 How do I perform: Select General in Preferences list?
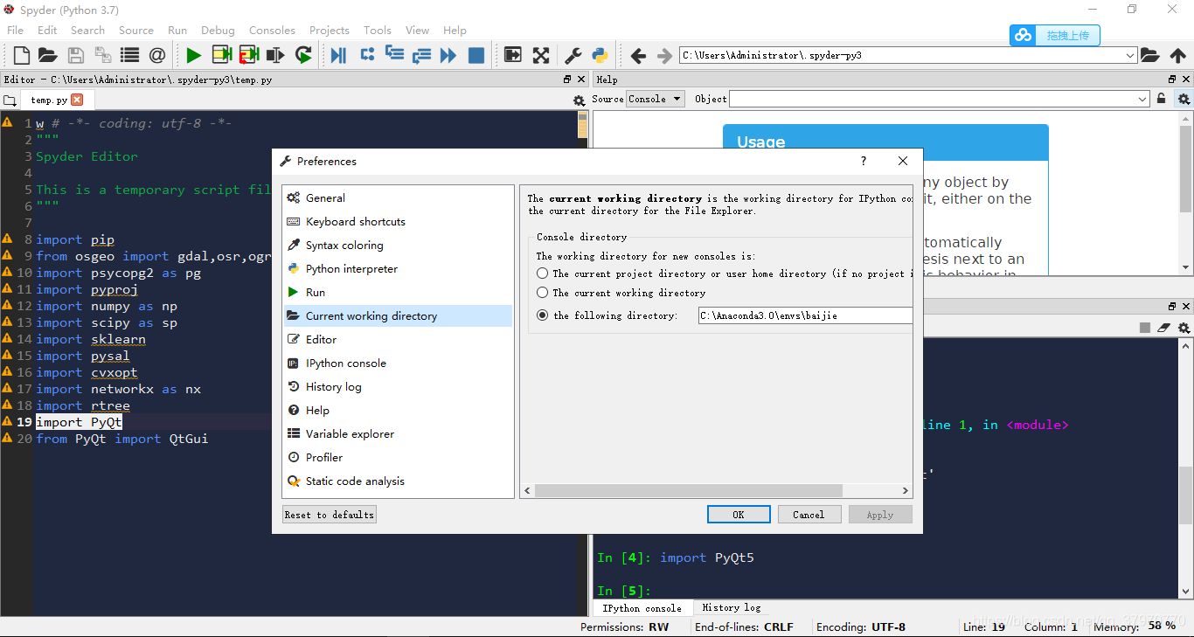(x=398, y=198)
